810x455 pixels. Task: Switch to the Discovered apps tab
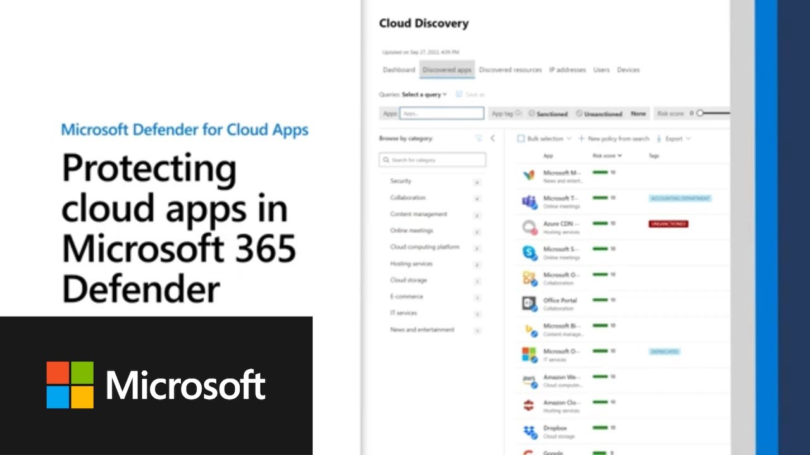click(447, 70)
